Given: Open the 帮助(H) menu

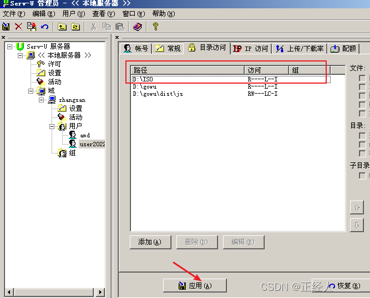Looking at the screenshot, I should 164,14.
